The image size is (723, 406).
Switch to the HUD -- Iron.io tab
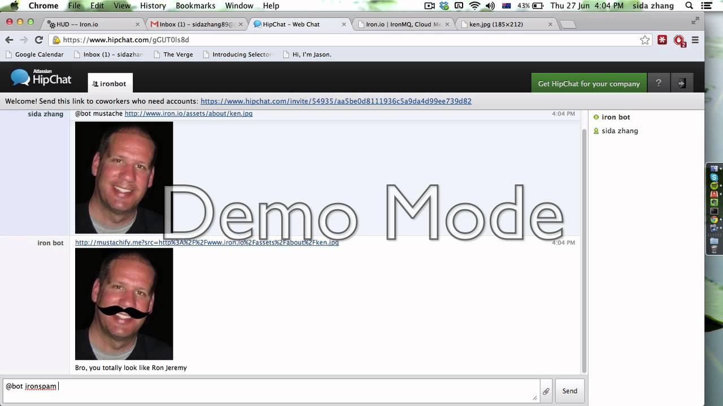pos(93,24)
